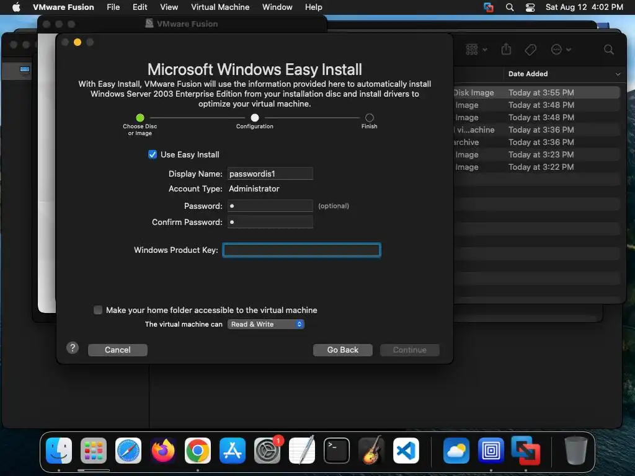This screenshot has height=476, width=635.
Task: Open TextEdit from the dock
Action: [302, 450]
